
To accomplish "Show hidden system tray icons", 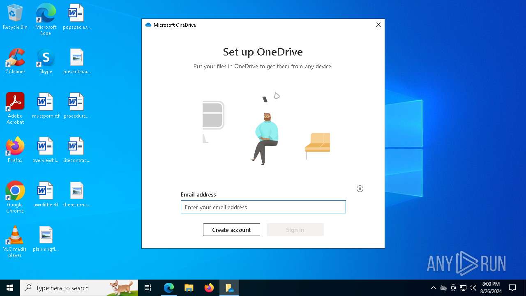I will [x=434, y=288].
